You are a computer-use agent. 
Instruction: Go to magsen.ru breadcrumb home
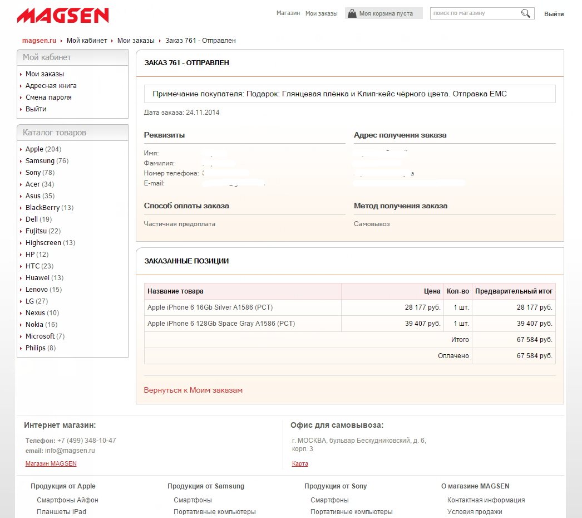click(x=39, y=41)
